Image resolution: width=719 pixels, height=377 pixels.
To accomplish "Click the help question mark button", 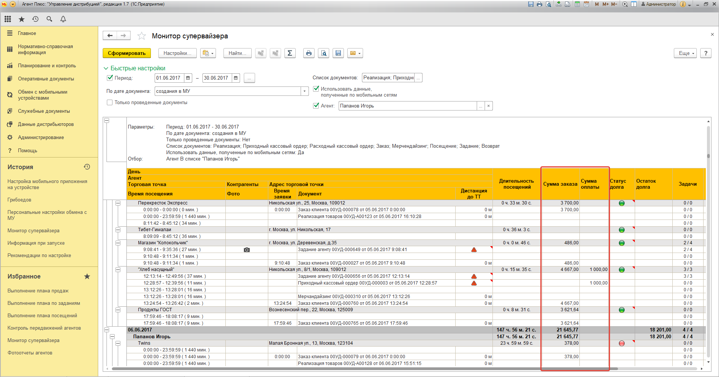I will 706,53.
